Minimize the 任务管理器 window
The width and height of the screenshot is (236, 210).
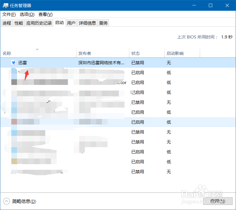(194, 5)
